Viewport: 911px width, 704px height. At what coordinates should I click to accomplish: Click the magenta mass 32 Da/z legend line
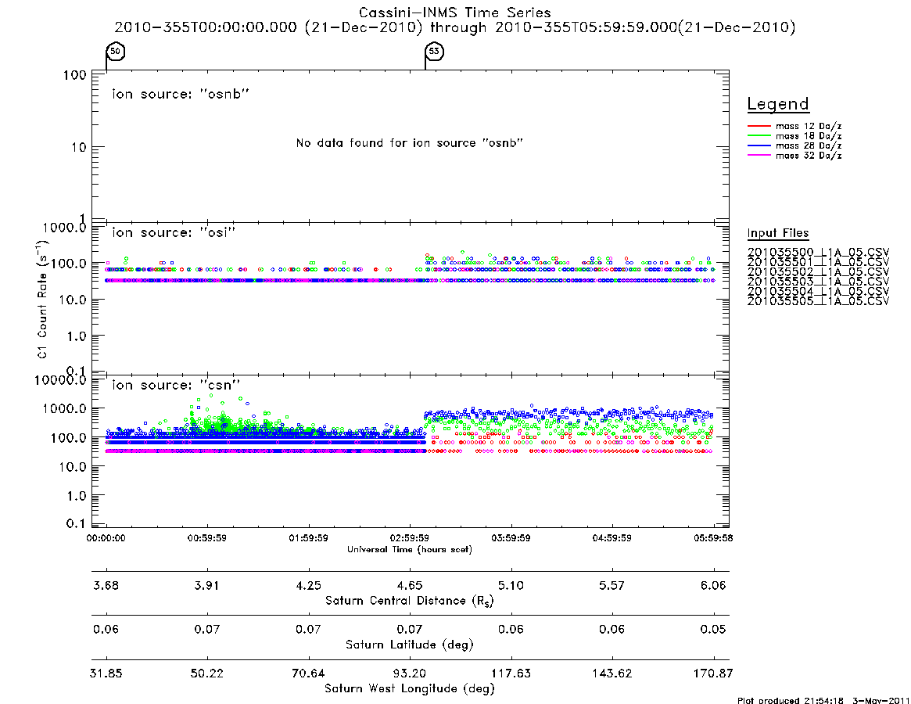(759, 156)
